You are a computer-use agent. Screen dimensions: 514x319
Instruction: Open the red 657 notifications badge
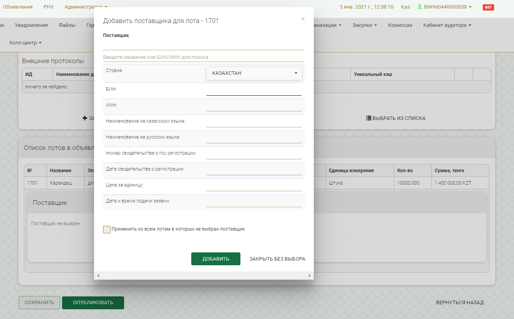click(x=488, y=7)
